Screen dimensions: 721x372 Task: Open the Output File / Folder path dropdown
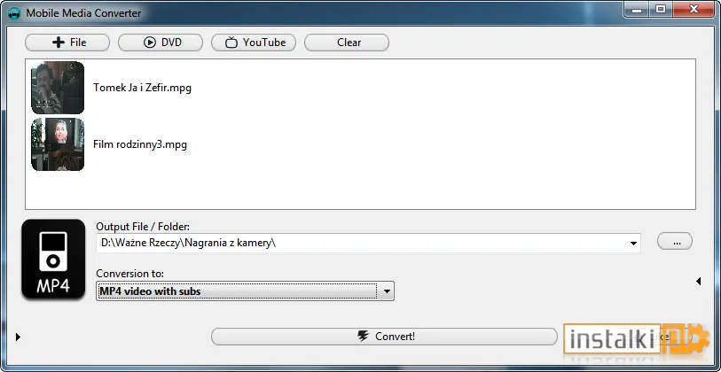point(633,244)
